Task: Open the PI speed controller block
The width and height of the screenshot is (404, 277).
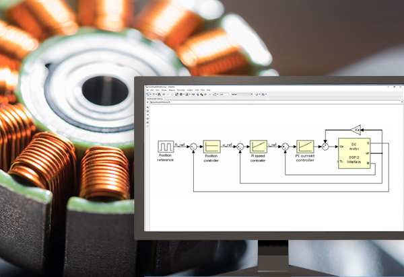Action: [x=259, y=146]
